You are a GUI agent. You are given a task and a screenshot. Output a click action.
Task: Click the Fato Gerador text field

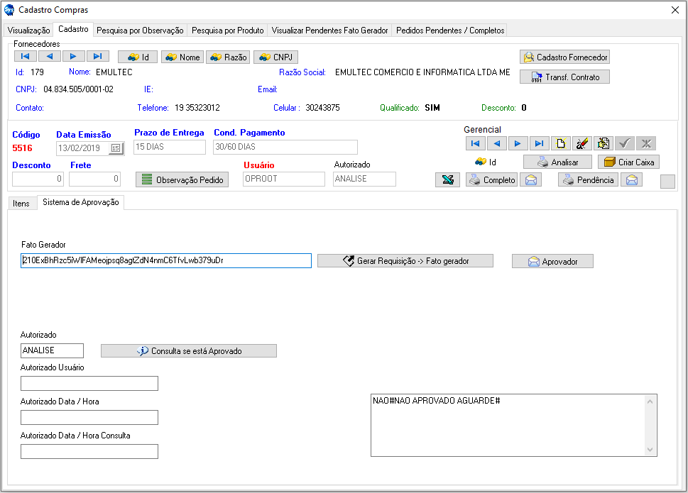pos(166,260)
